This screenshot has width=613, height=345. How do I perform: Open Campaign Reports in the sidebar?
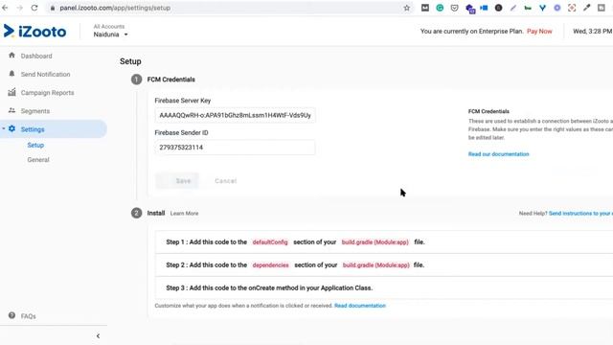(x=47, y=93)
